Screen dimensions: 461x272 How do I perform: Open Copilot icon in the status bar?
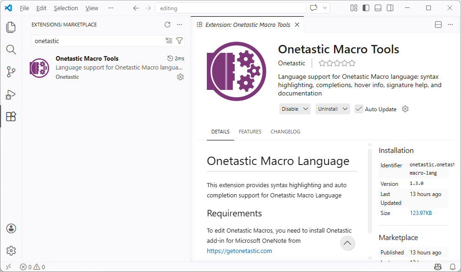pos(437,267)
